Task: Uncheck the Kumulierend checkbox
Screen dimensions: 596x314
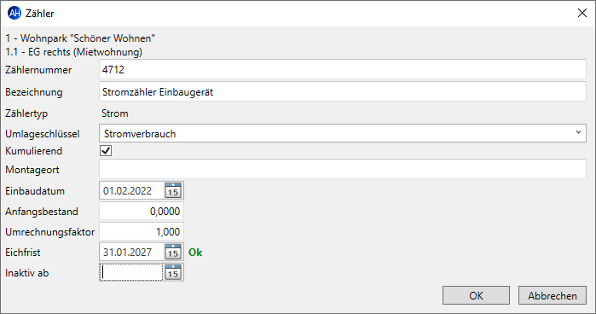Action: [106, 151]
